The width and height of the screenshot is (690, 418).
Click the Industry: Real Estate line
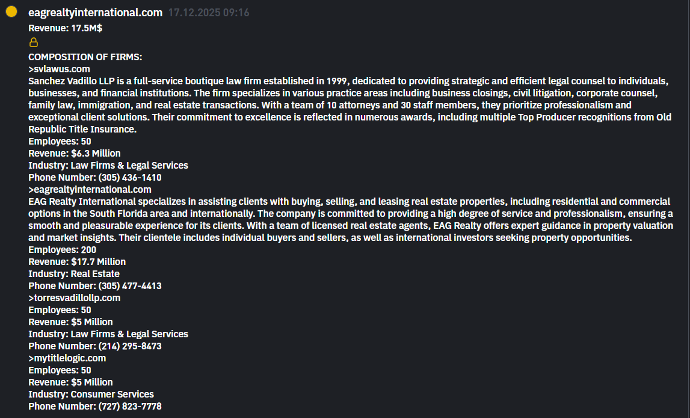click(x=73, y=274)
